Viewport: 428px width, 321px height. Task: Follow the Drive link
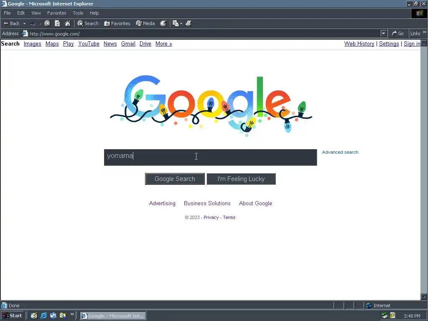145,43
